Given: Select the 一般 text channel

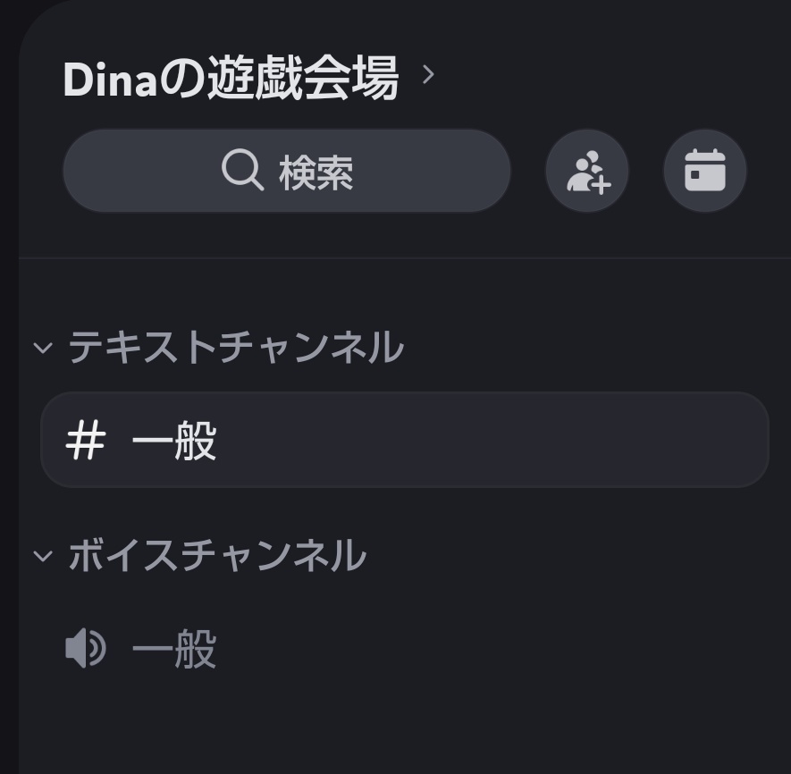Looking at the screenshot, I should point(405,440).
